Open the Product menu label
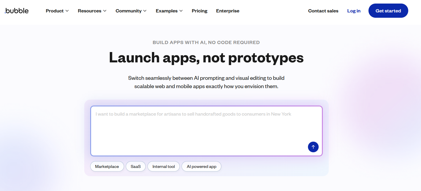This screenshot has height=191, width=421. click(55, 11)
